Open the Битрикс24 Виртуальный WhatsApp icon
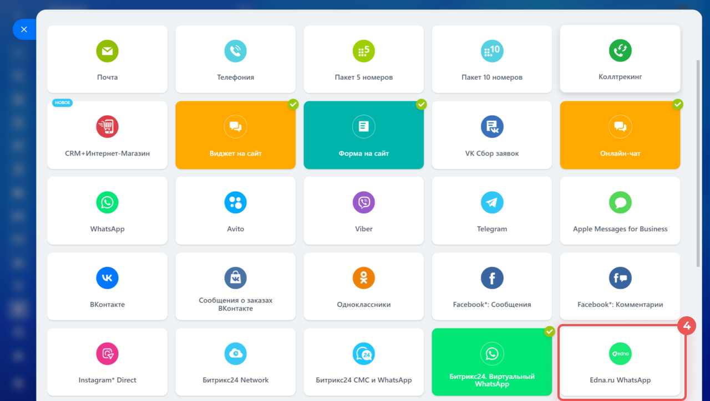710x401 pixels. 492,354
